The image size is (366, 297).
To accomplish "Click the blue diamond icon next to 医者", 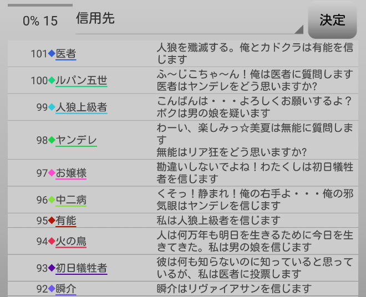I will (x=52, y=54).
